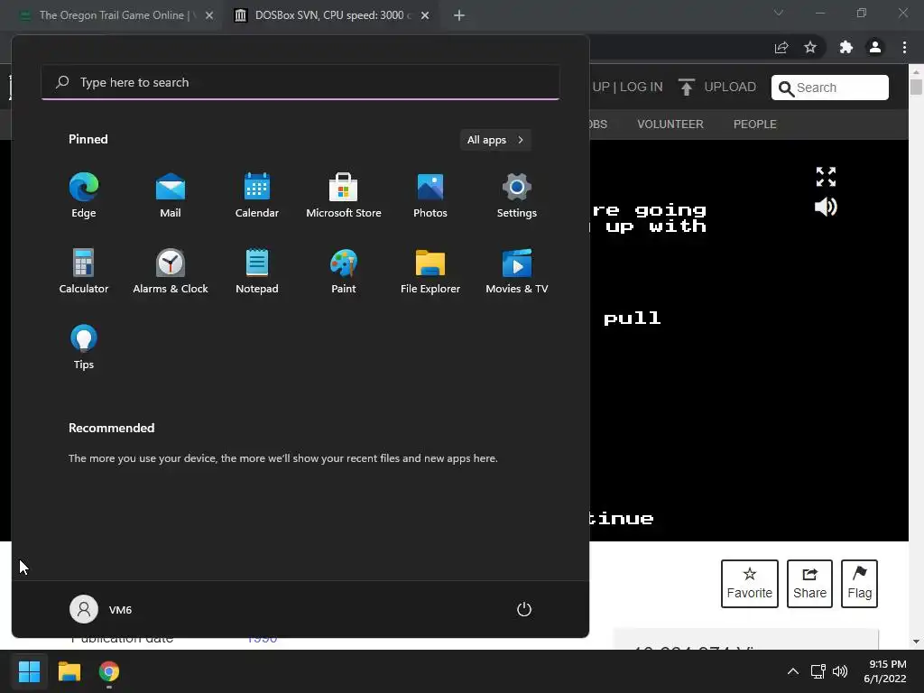The height and width of the screenshot is (693, 924).
Task: Open the volume control in system tray
Action: tap(840, 671)
